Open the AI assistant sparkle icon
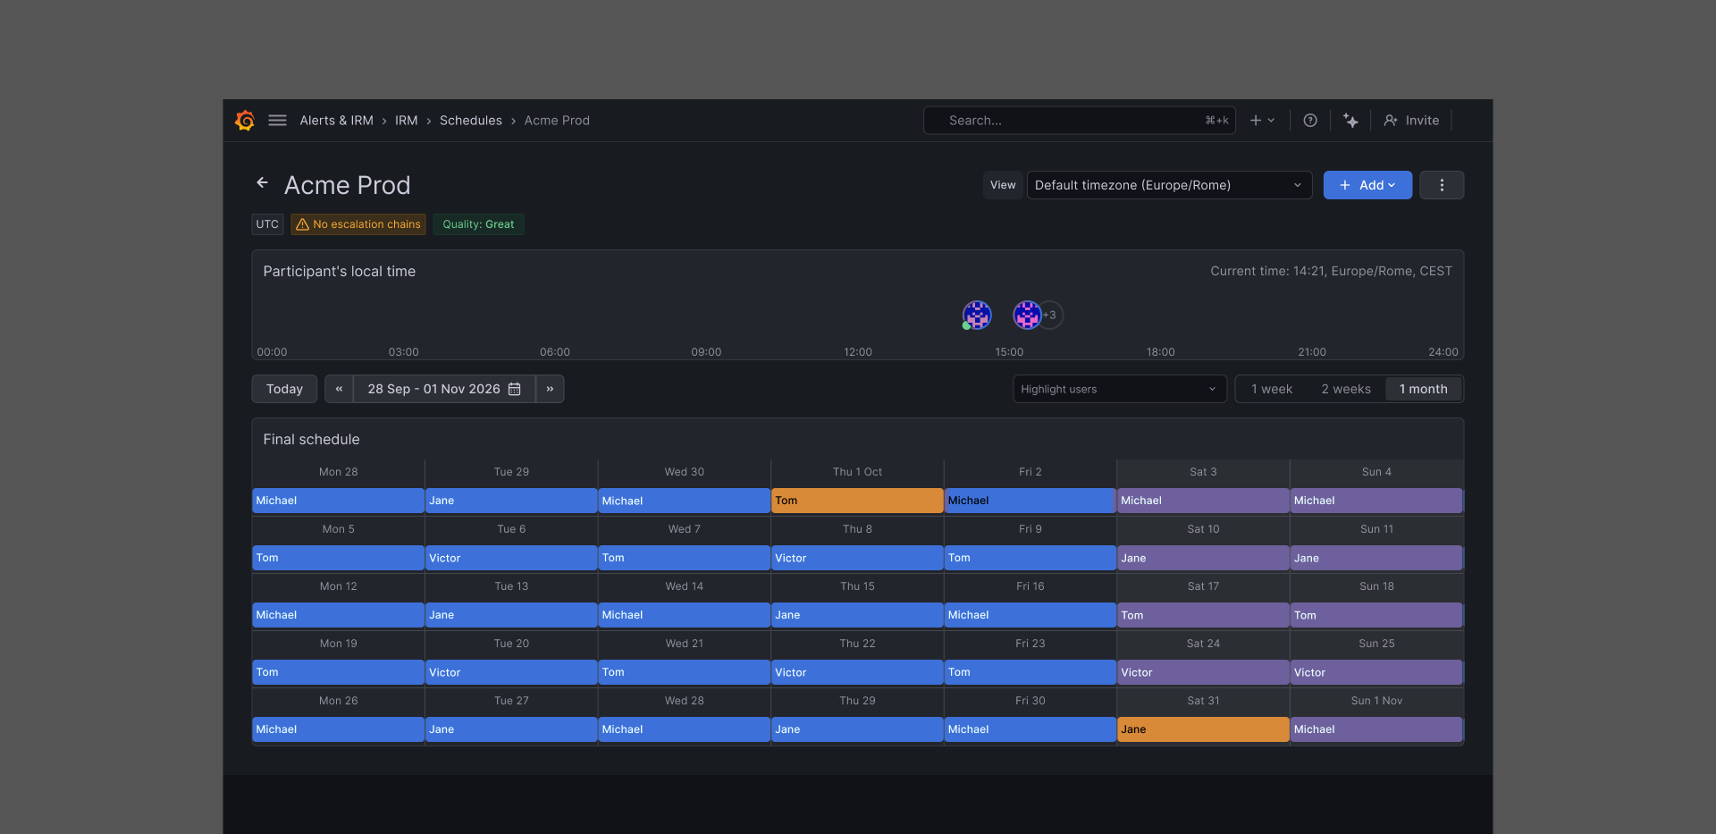This screenshot has width=1716, height=834. click(1350, 121)
